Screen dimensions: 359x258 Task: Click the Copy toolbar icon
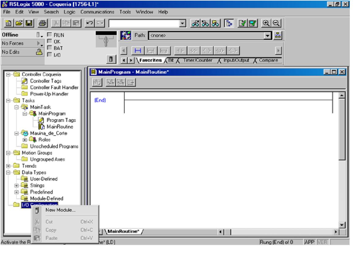coord(66,23)
